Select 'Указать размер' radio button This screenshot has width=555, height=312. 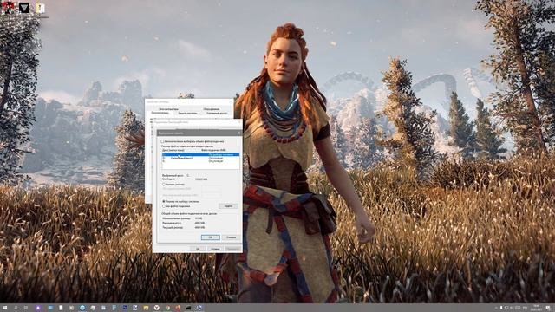164,185
